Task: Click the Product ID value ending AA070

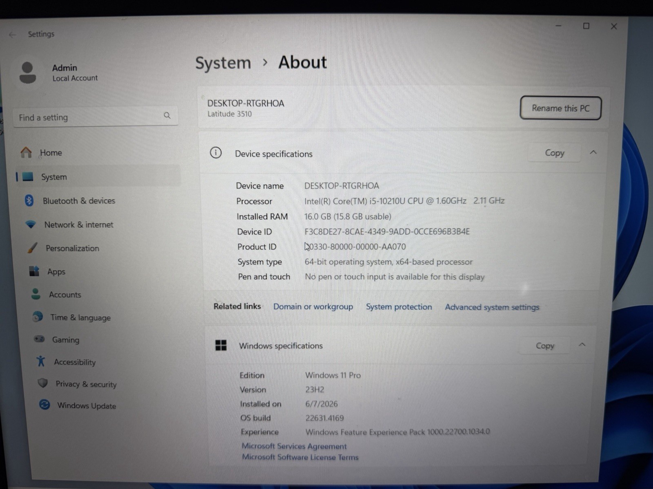Action: pyautogui.click(x=355, y=247)
